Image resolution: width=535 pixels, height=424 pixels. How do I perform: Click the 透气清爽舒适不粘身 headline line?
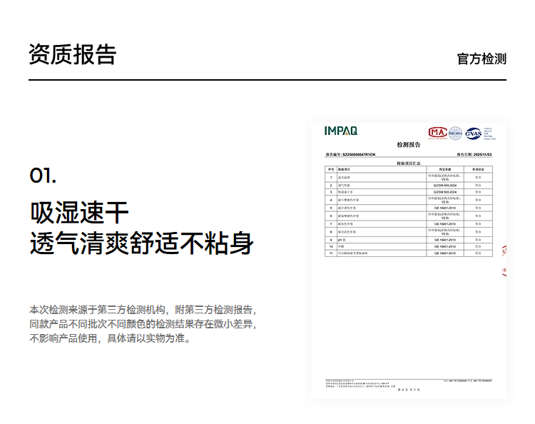tap(142, 243)
